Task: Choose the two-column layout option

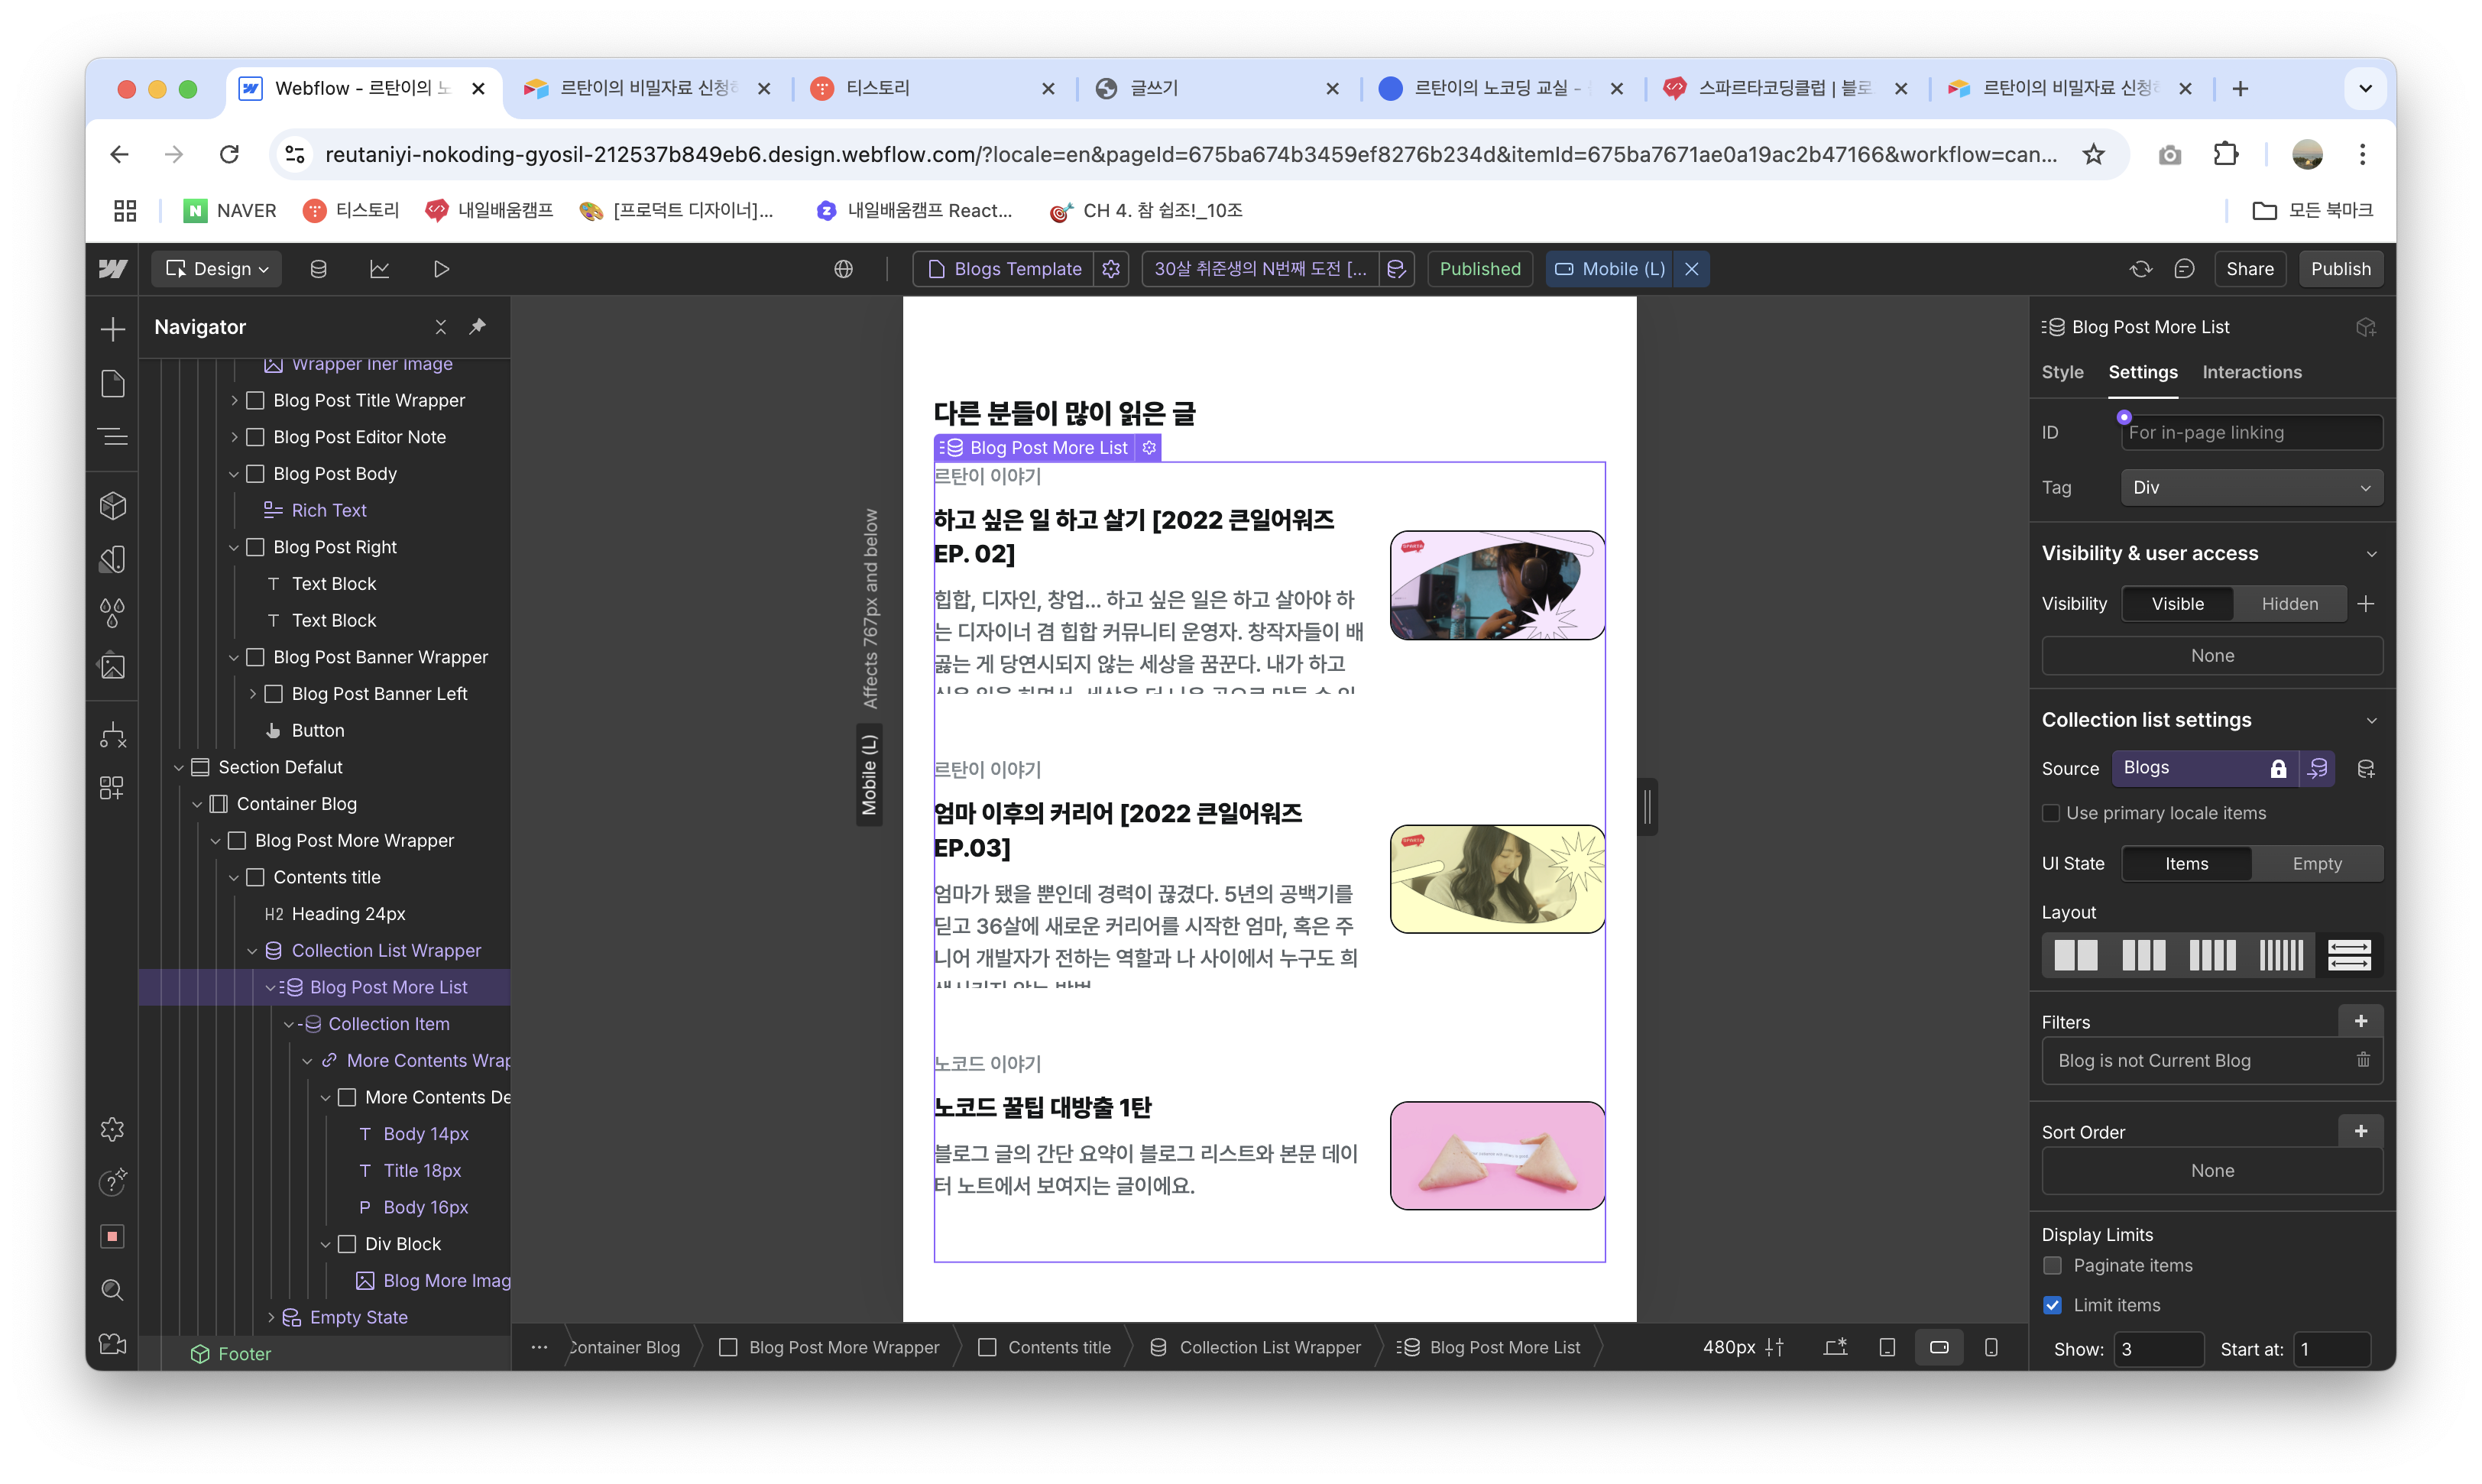Action: pyautogui.click(x=2076, y=955)
